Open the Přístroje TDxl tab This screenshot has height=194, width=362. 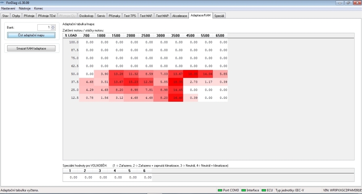point(47,16)
